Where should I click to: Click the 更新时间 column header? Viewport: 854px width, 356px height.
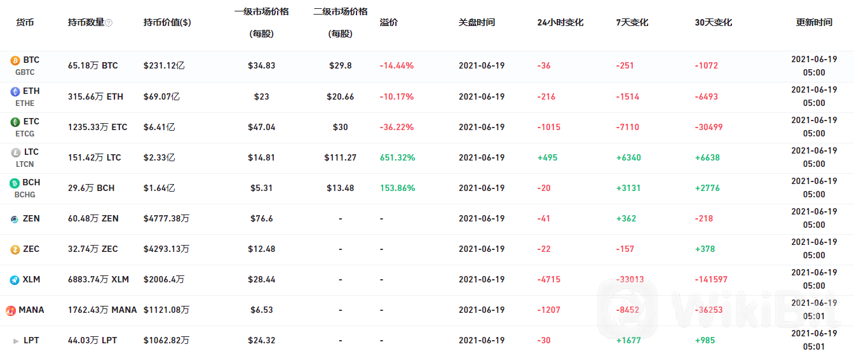(x=813, y=22)
